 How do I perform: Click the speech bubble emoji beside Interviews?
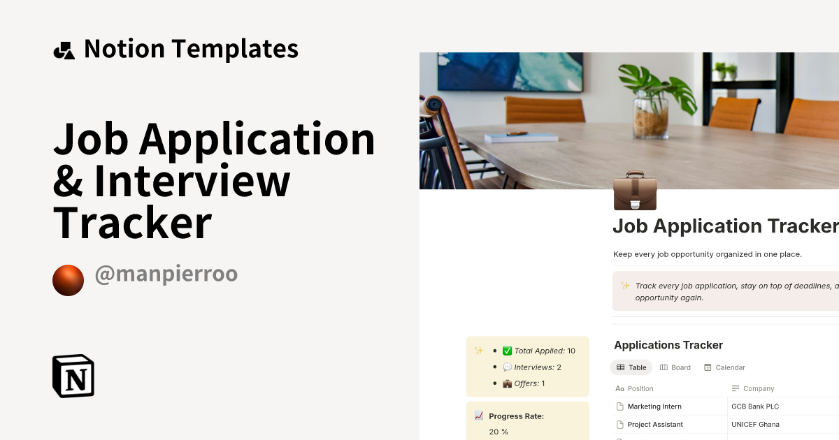pyautogui.click(x=508, y=367)
